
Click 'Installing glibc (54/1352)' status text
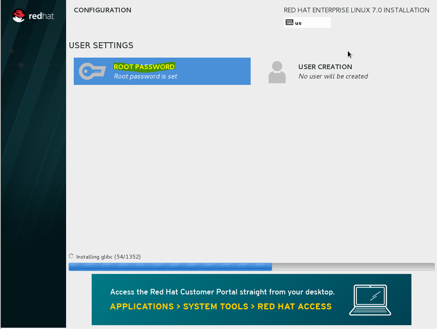pyautogui.click(x=108, y=257)
